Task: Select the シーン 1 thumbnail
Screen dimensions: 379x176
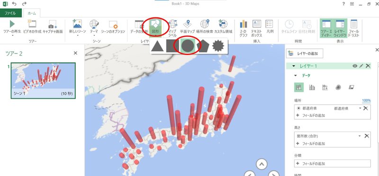Action: point(43,80)
